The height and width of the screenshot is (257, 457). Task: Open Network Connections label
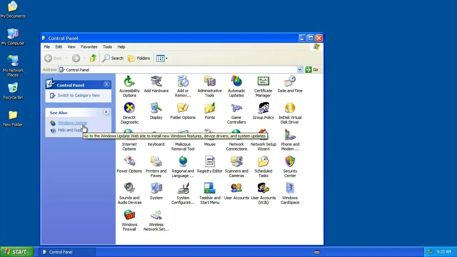pos(236,147)
